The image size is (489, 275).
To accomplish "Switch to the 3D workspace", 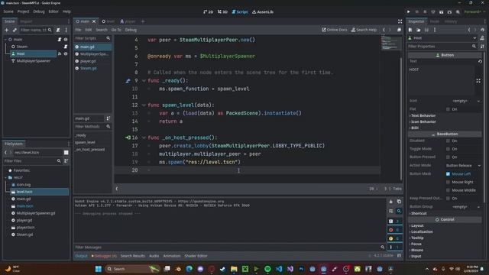I will 222,12.
